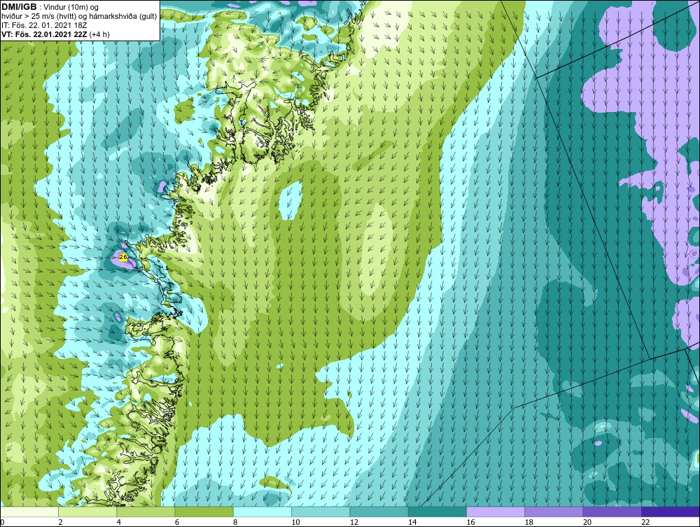This screenshot has height=527, width=700.
Task: Select the 10-12 m/s legend swatch
Action: (x=321, y=512)
